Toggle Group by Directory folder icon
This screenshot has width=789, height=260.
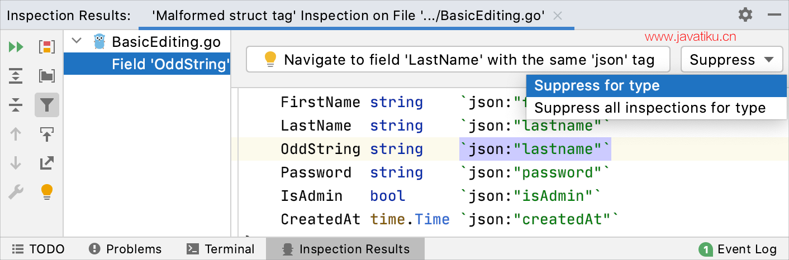pyautogui.click(x=47, y=76)
